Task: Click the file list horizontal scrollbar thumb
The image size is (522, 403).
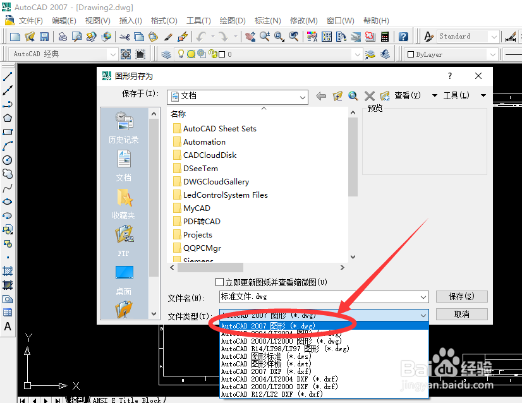Action: pos(210,268)
